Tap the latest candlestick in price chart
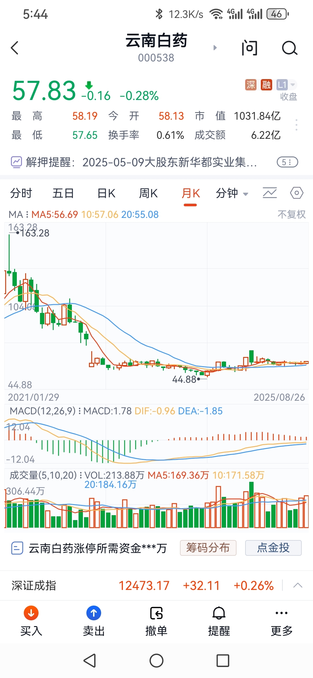Viewport: 313px width, 678px height. (x=306, y=362)
